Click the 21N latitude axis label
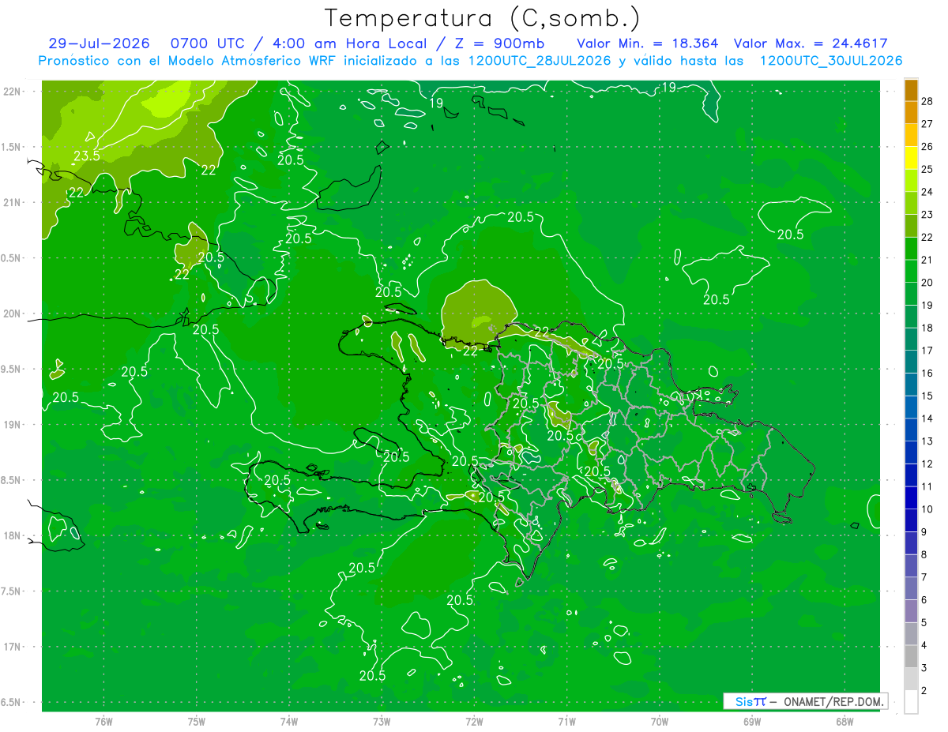The width and height of the screenshot is (948, 732). [x=11, y=202]
